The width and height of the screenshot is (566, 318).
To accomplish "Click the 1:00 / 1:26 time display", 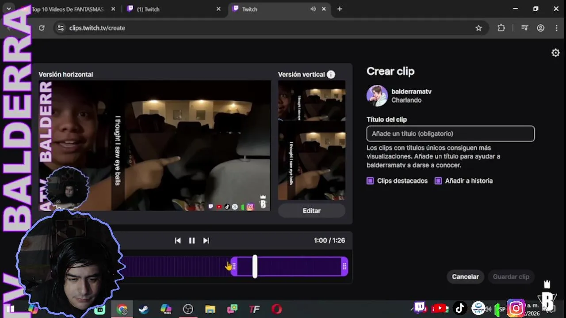I will click(x=329, y=240).
